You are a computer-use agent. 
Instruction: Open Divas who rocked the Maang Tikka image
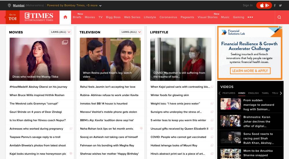40,59
